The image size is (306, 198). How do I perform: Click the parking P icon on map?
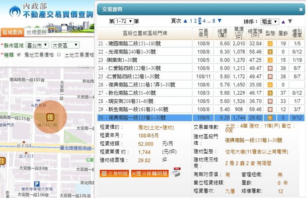[x=37, y=184]
